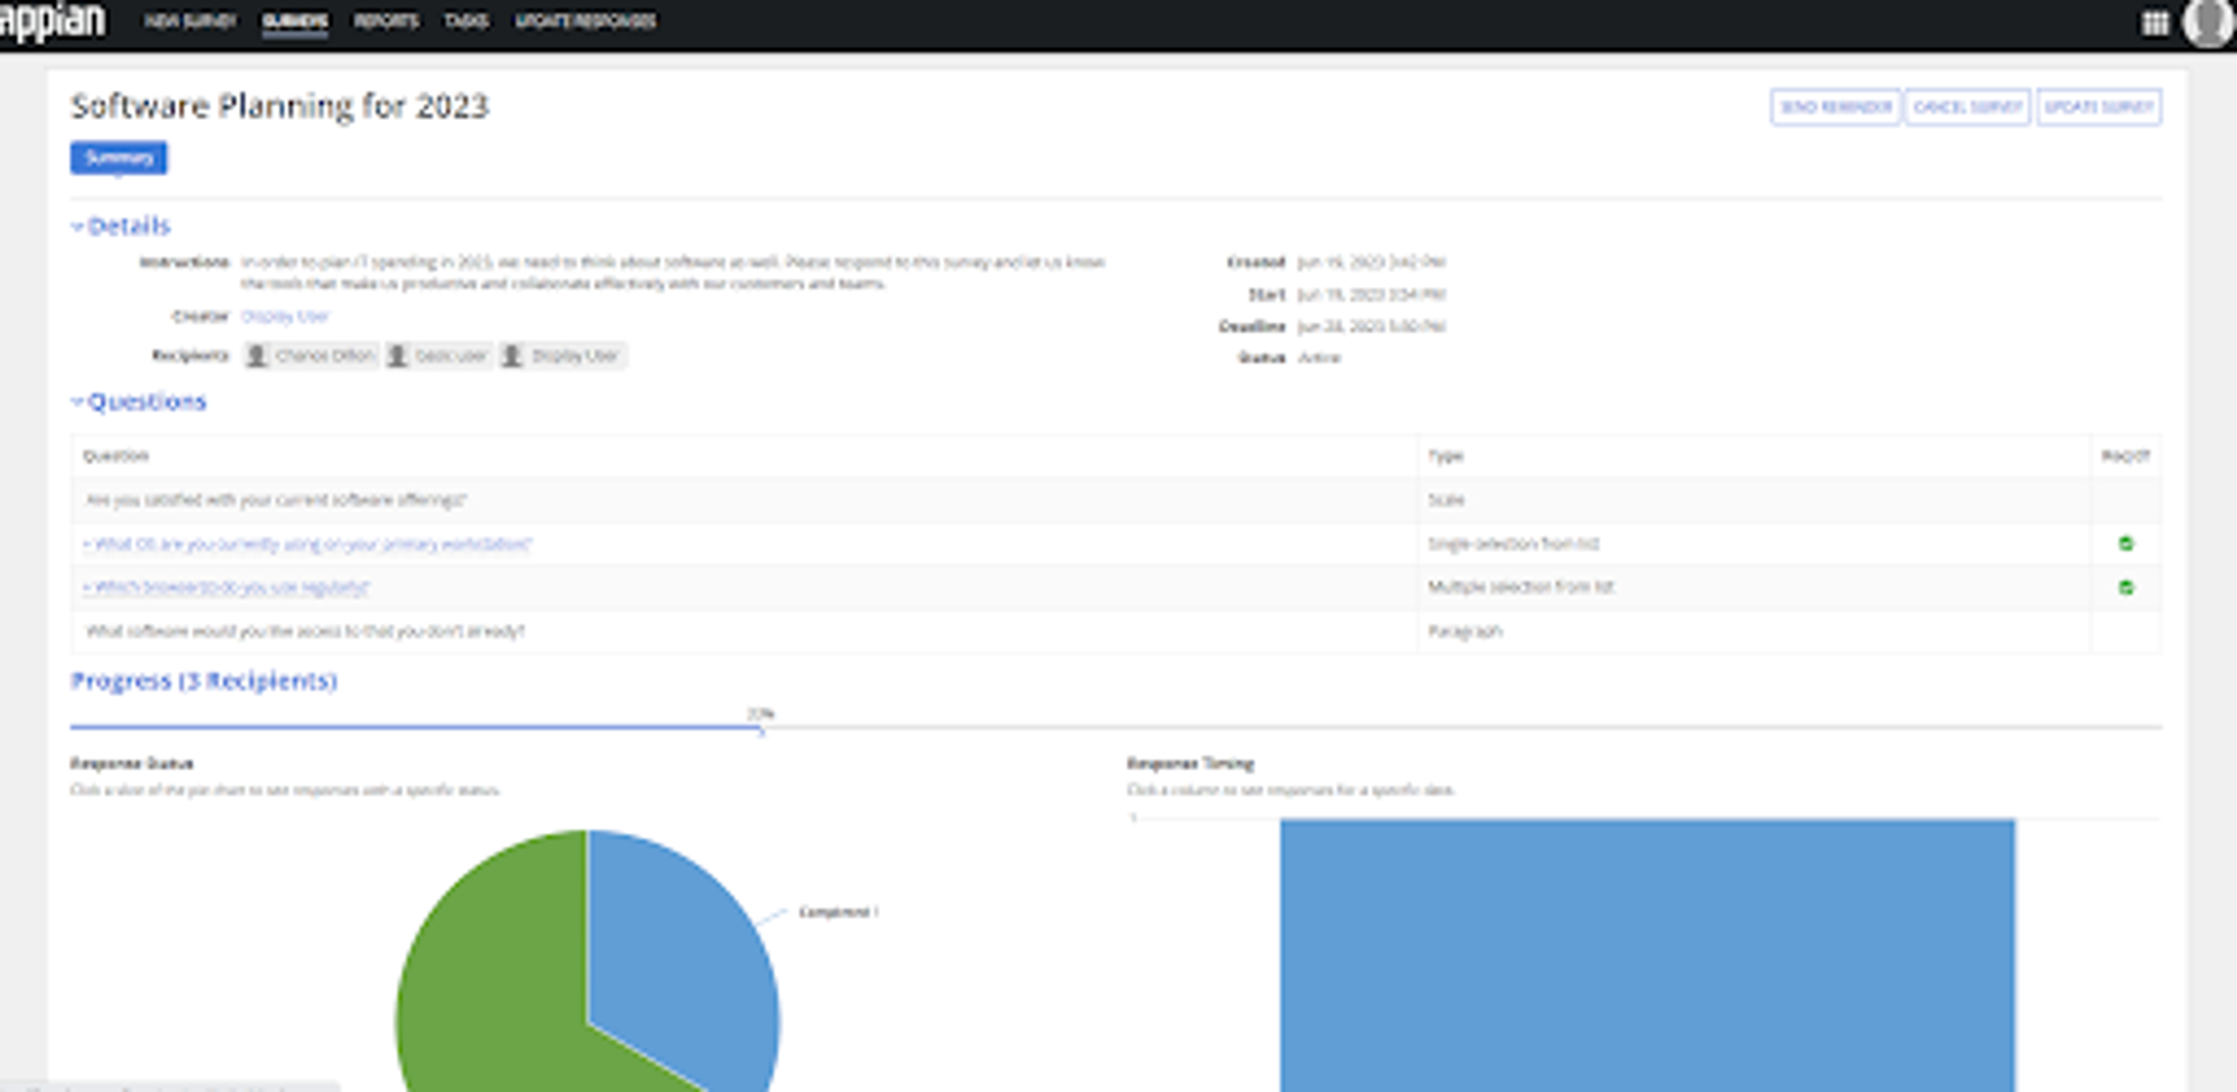Click the blue Response Timing bar column
Screen dimensions: 2237x1092
[x=1647, y=955]
